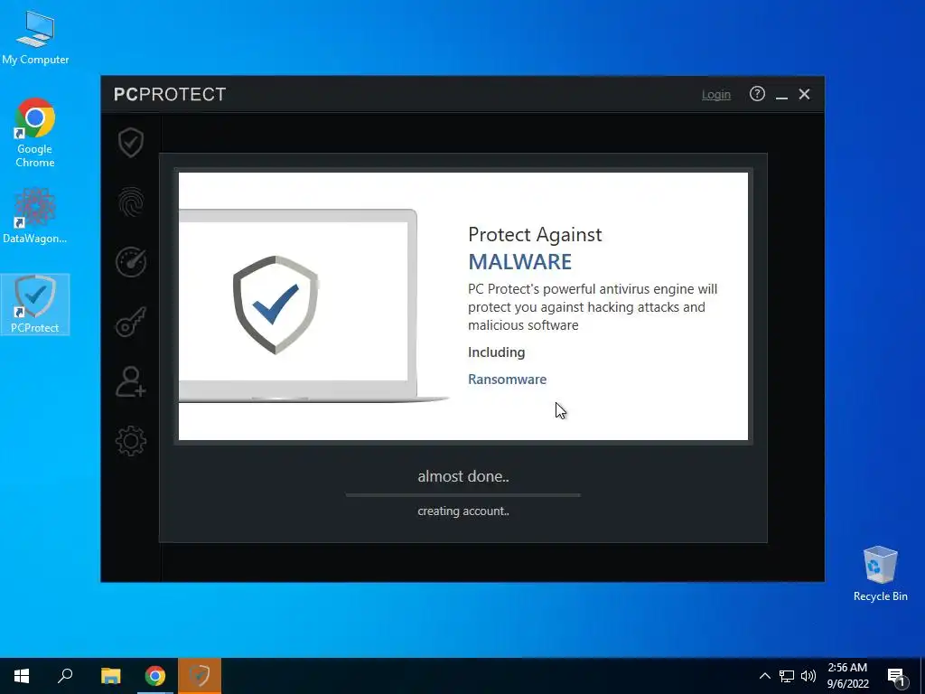Click the Ransomware text in the slide
This screenshot has height=694, width=925.
point(507,380)
